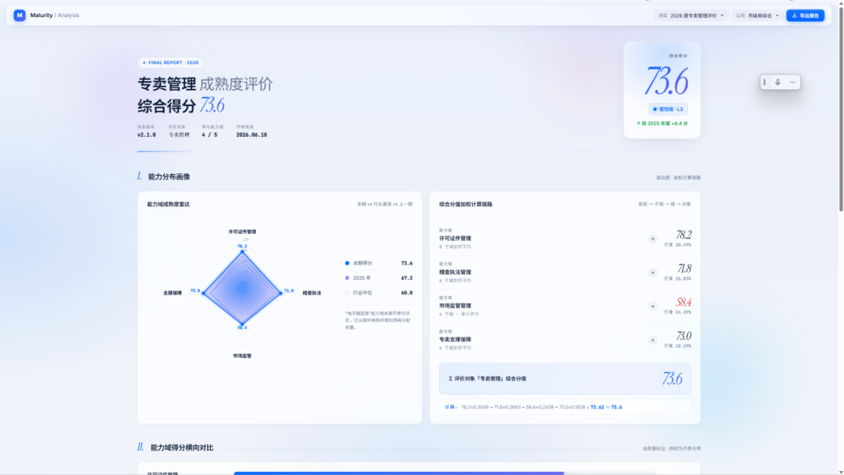Click the 2026.06.18 date value
Viewport: 844px width, 475px height.
[252, 135]
